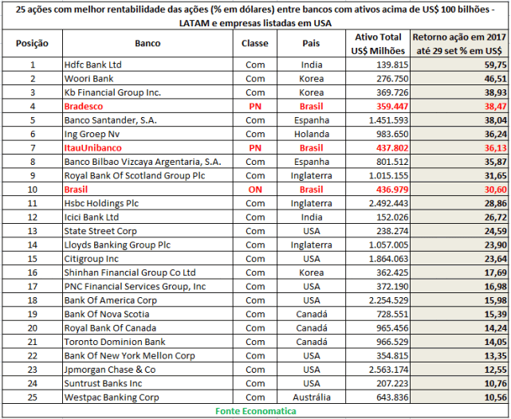Select 'Espanha' in Banco Santander row
Screen dimensions: 511x419
[311, 120]
